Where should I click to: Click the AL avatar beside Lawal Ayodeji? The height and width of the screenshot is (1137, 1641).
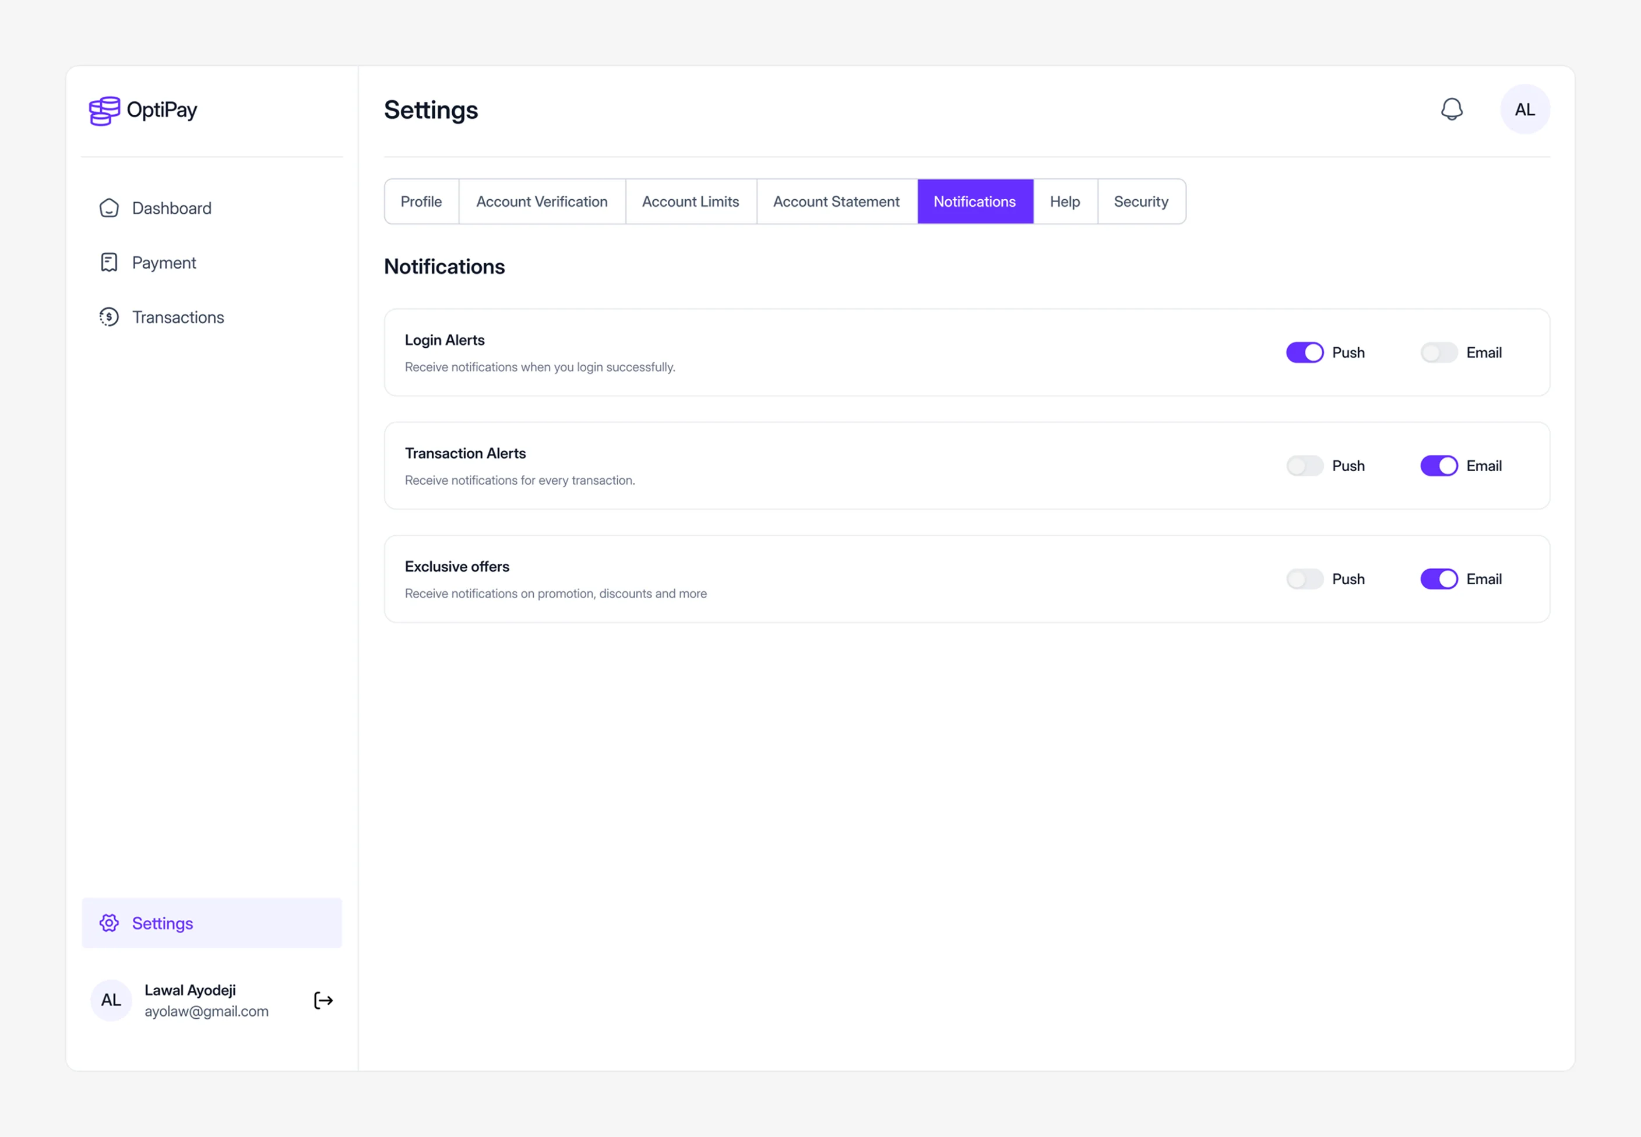pyautogui.click(x=111, y=1000)
